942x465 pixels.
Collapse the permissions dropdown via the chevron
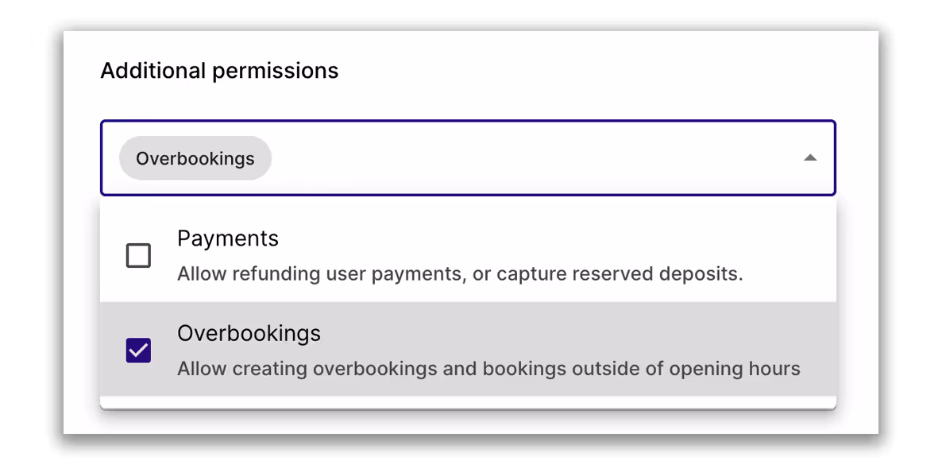(810, 158)
